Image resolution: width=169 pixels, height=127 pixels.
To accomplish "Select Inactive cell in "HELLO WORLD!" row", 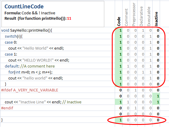I will pos(156,60).
